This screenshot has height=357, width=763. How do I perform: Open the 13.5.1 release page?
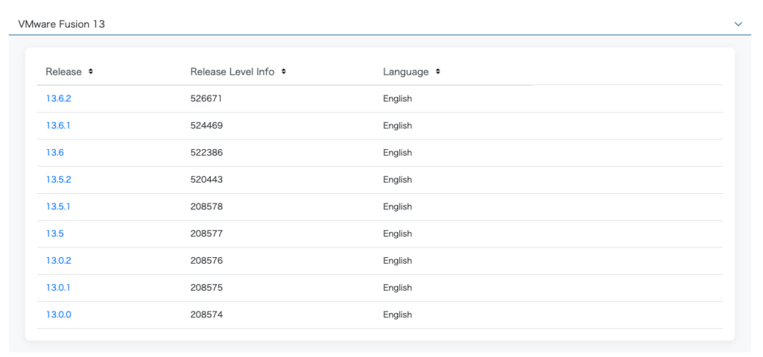click(58, 206)
